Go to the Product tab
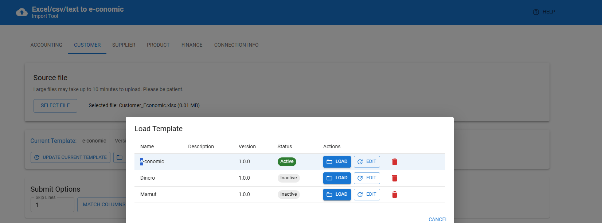Image resolution: width=602 pixels, height=223 pixels. click(x=158, y=45)
